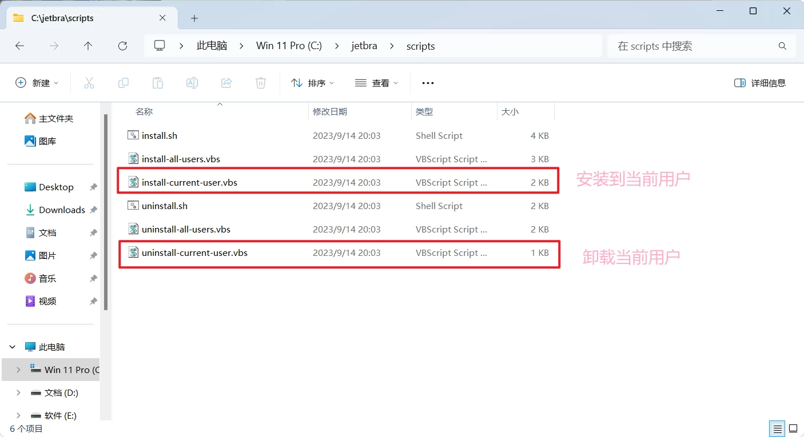Click the forward navigation arrow
804x437 pixels.
pos(54,46)
